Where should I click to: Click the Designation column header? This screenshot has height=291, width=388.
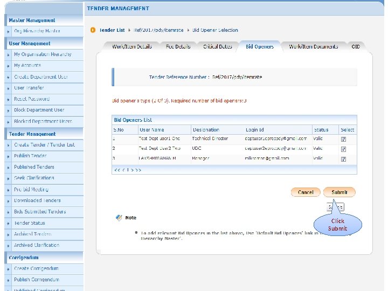[x=206, y=130]
